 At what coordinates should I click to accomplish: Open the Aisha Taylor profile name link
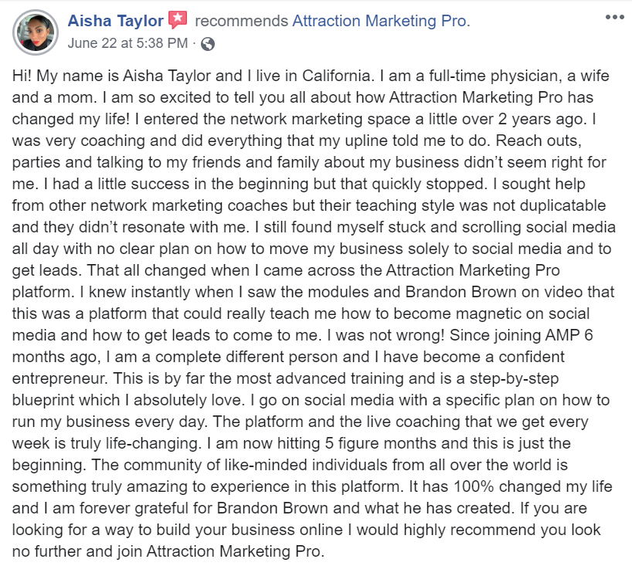[116, 21]
